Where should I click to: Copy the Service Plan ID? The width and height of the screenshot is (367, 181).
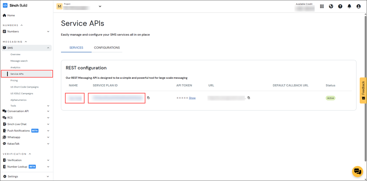click(x=148, y=98)
